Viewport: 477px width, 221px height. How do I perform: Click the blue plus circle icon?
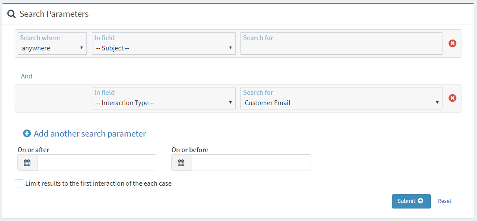[27, 133]
